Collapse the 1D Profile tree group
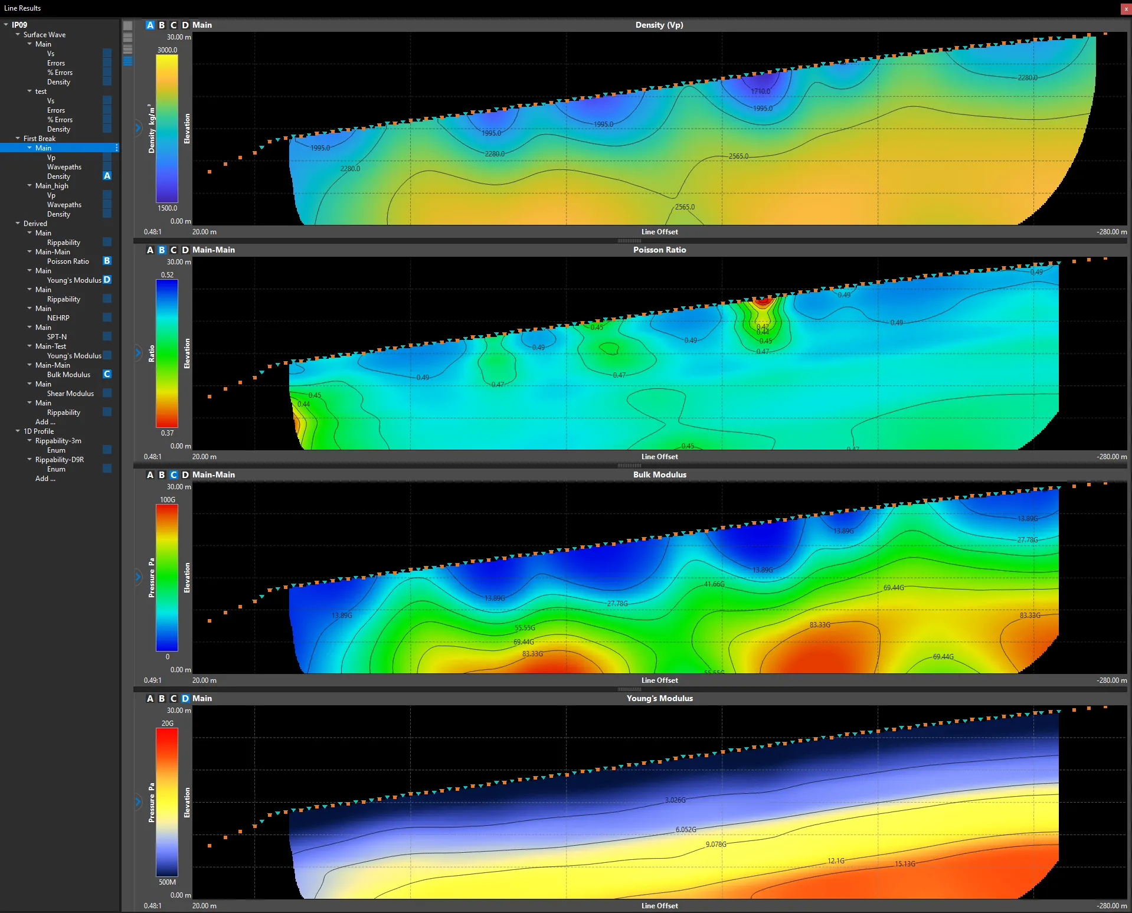1132x913 pixels. coord(18,431)
